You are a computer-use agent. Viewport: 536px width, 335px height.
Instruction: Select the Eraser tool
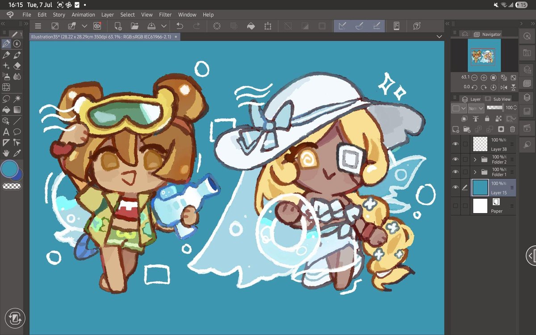17,66
